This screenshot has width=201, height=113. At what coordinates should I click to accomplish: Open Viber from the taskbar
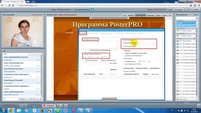[x=66, y=110]
